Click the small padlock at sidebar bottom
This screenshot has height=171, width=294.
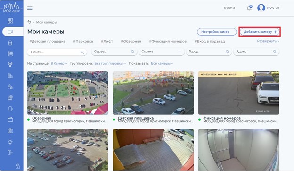tap(18, 166)
